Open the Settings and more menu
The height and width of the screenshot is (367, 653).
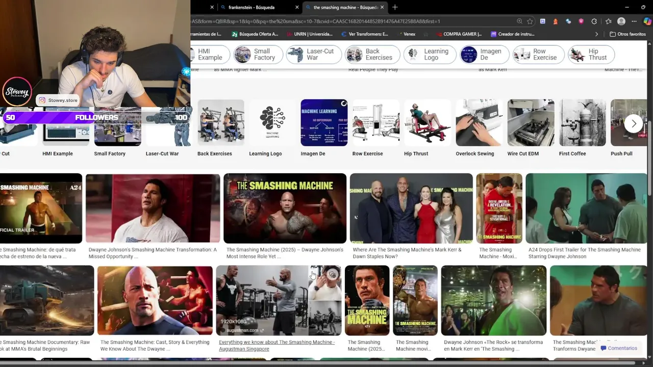click(x=634, y=21)
